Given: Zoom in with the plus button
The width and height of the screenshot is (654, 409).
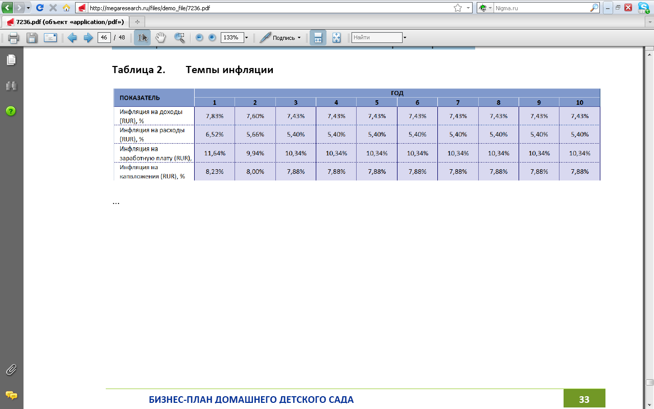Looking at the screenshot, I should (212, 38).
